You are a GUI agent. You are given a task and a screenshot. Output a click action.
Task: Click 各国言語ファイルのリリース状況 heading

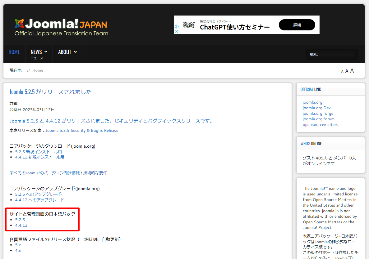point(65,239)
